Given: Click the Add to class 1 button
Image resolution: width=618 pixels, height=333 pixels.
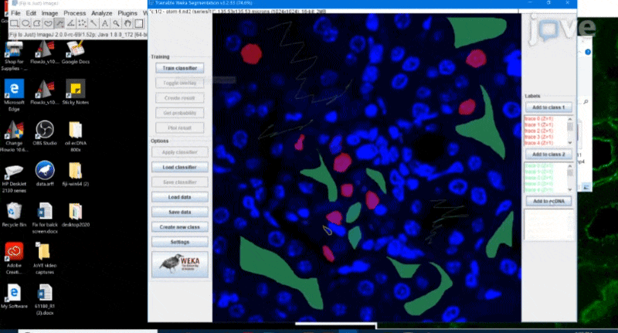Looking at the screenshot, I should click(548, 107).
